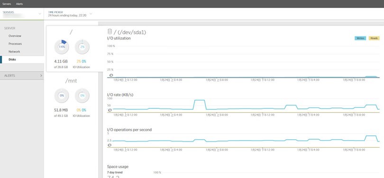Image resolution: width=384 pixels, height=178 pixels.
Task: Expand the ALERTS sidebar section
Action: pyautogui.click(x=22, y=76)
